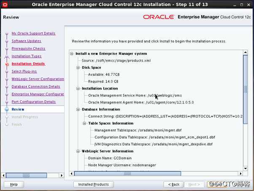Viewport: 254px width, 191px height.
Task: Click the review tree scroll left arrow
Action: (x=71, y=174)
